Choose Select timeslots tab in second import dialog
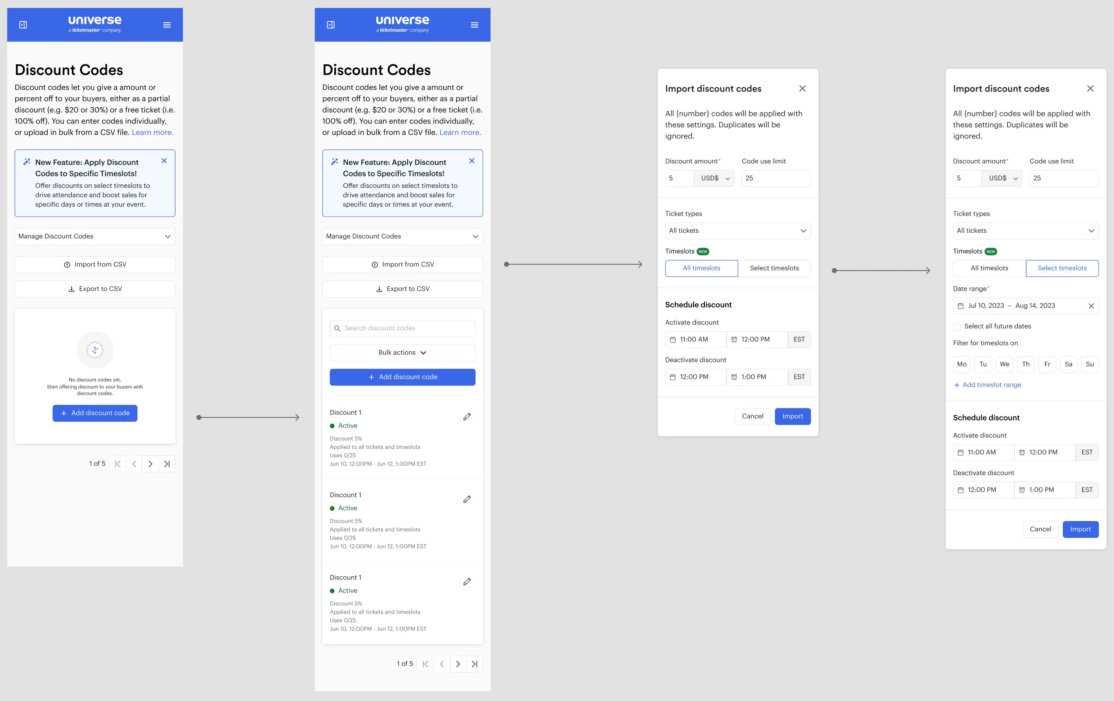Viewport: 1114px width, 701px height. pyautogui.click(x=1062, y=268)
